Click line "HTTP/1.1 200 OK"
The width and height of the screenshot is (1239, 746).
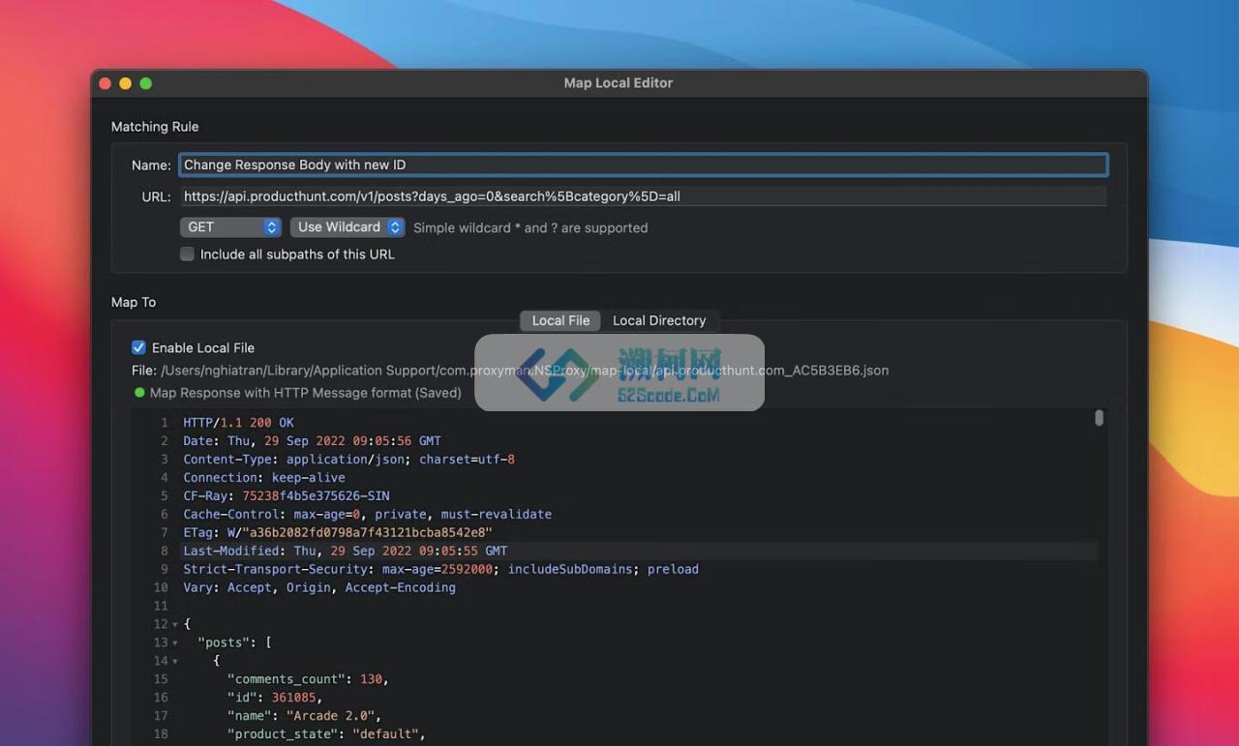(238, 423)
